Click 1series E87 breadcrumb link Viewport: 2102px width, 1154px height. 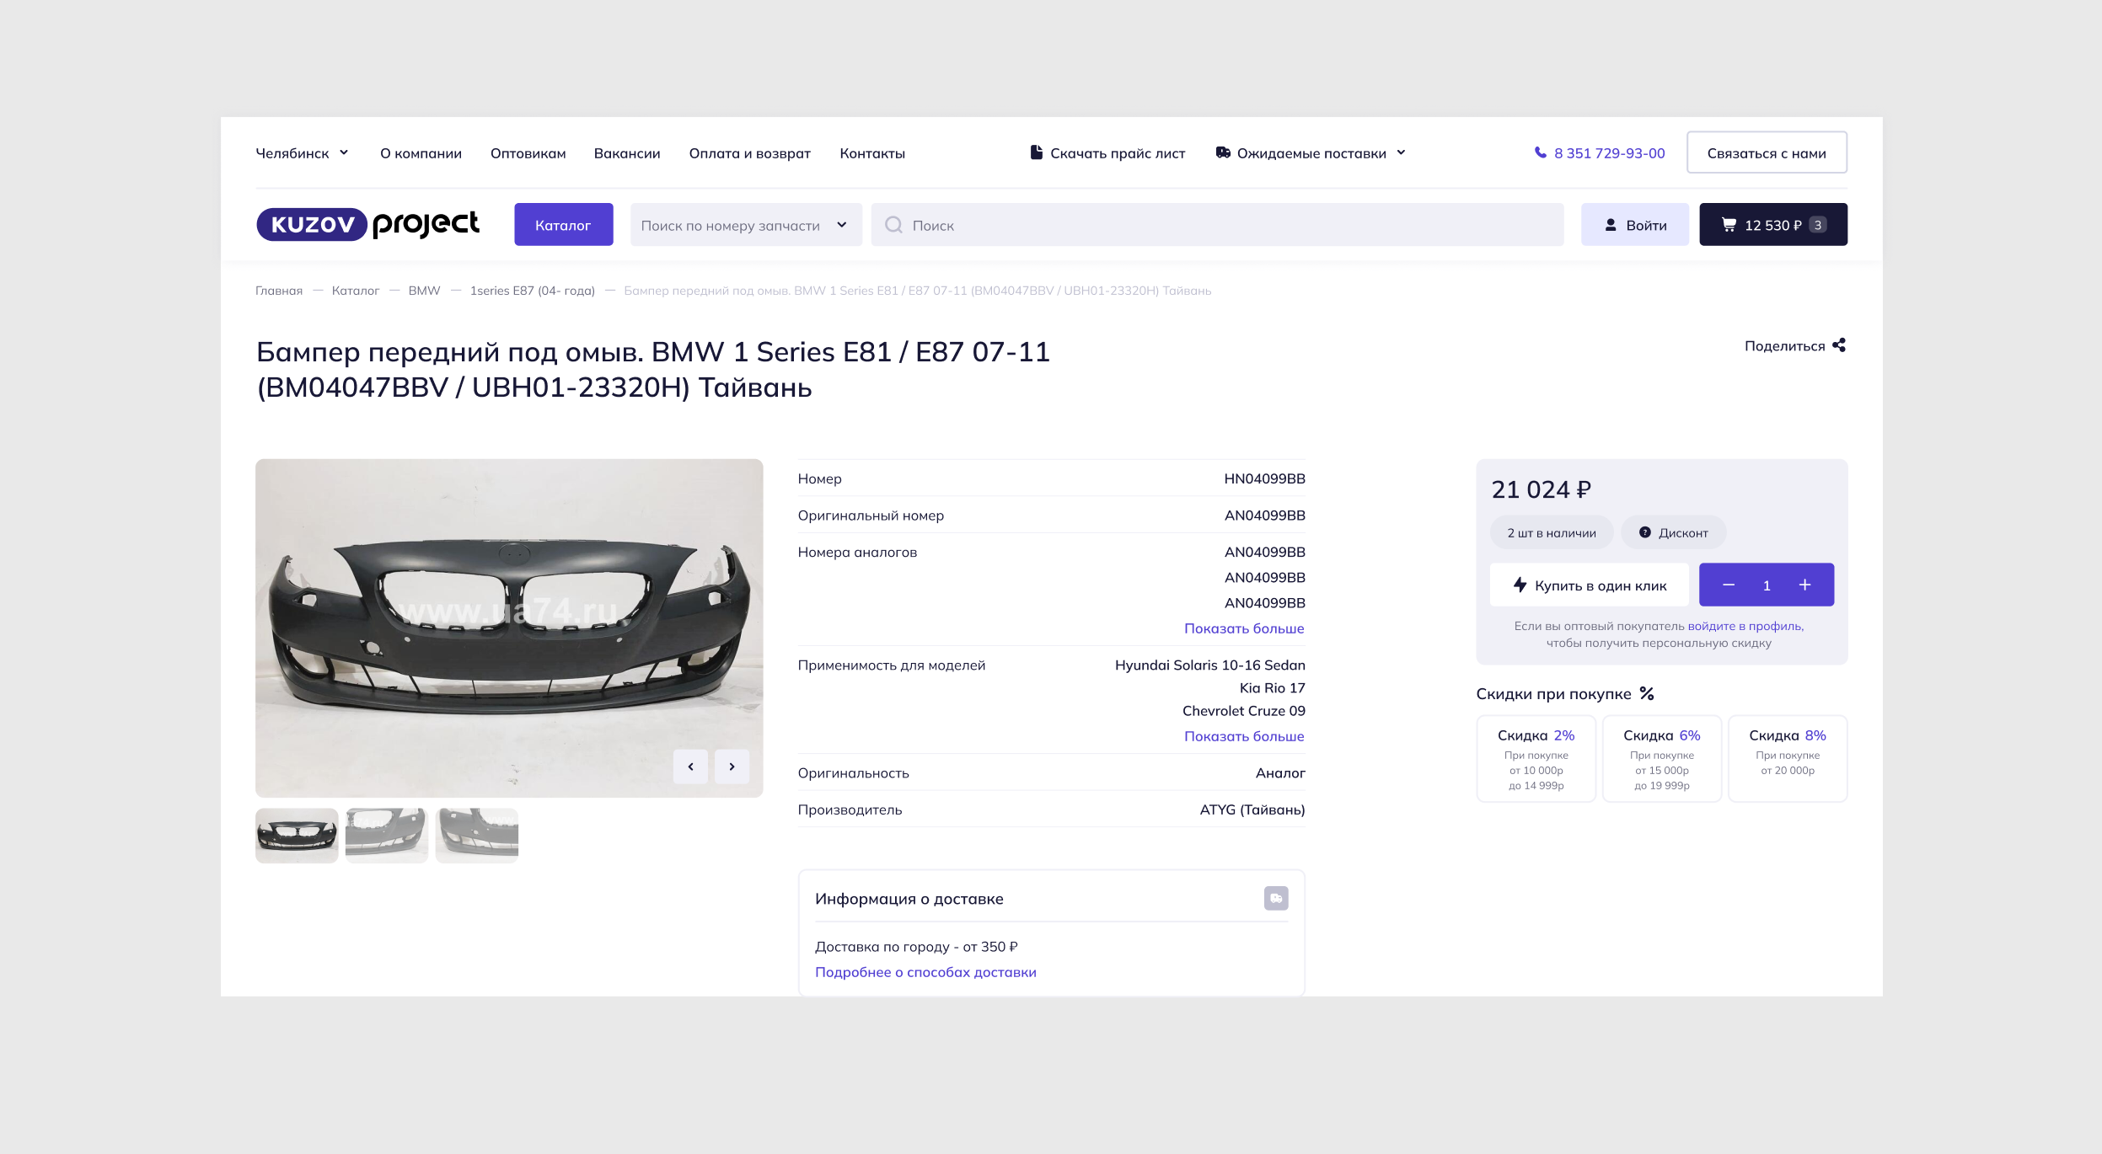pyautogui.click(x=532, y=291)
